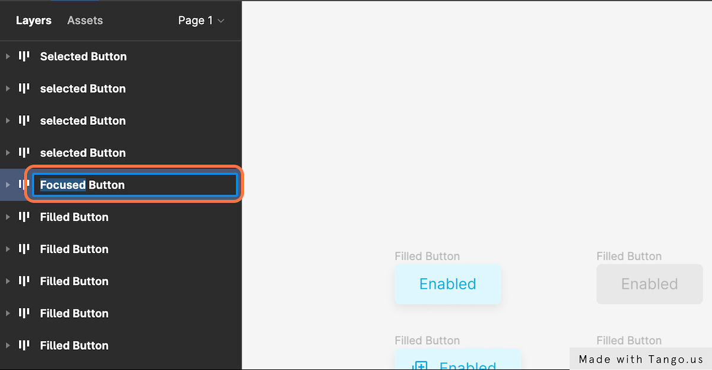Select the third Filled Button layer
The width and height of the screenshot is (712, 370).
coord(74,281)
